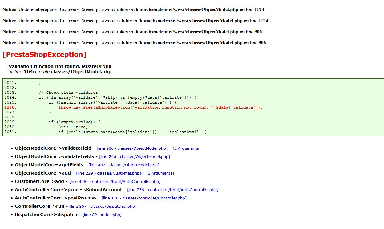Image resolution: width=384 pixels, height=229 pixels.
Task: Open the line 246 classes/ObjectModel.php link
Action: (135, 156)
